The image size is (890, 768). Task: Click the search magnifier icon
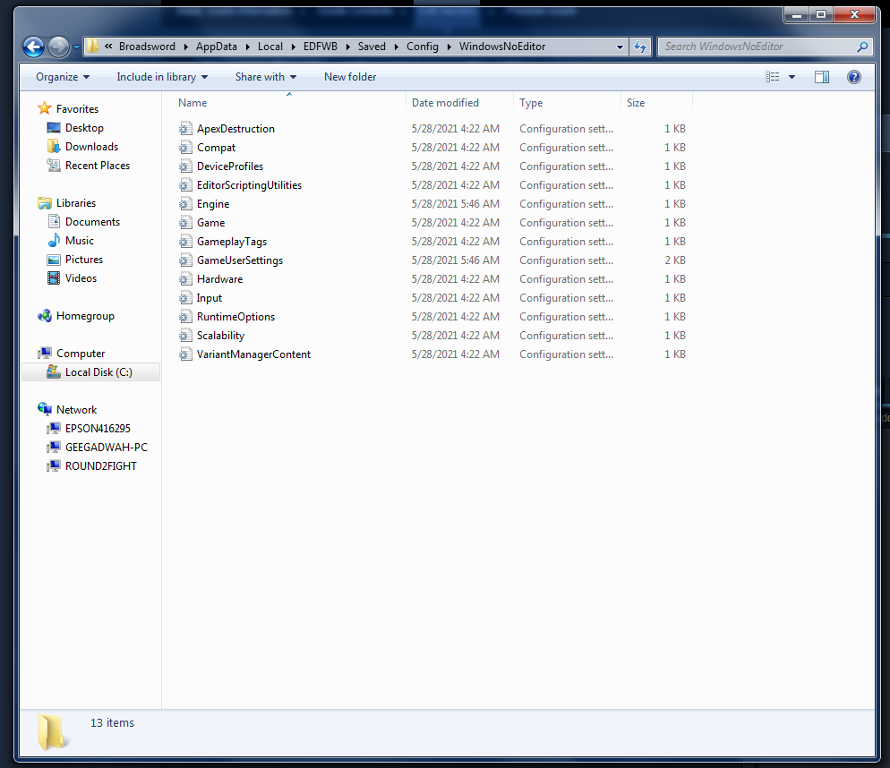[x=862, y=47]
